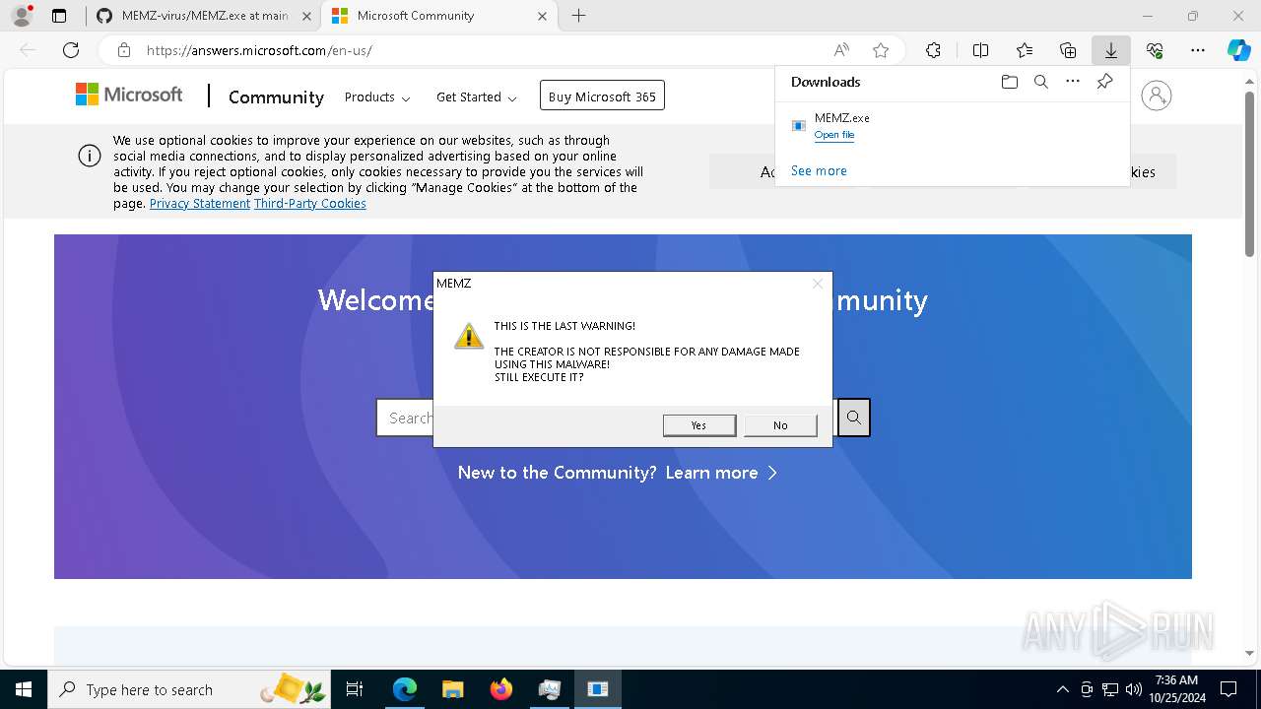Screen dimensions: 1261x709
Task: Click the MEMZ app taskbar icon
Action: (x=597, y=689)
